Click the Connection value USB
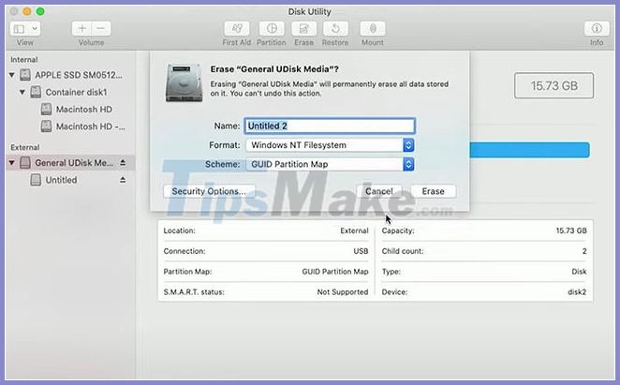Screen dimensions: 620x385 (x=361, y=251)
